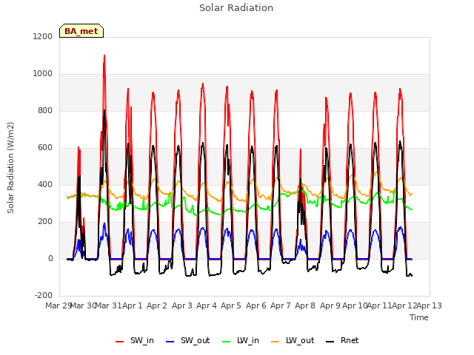Click the 400 y-axis tick label
This screenshot has height=355, width=474.
(x=45, y=184)
